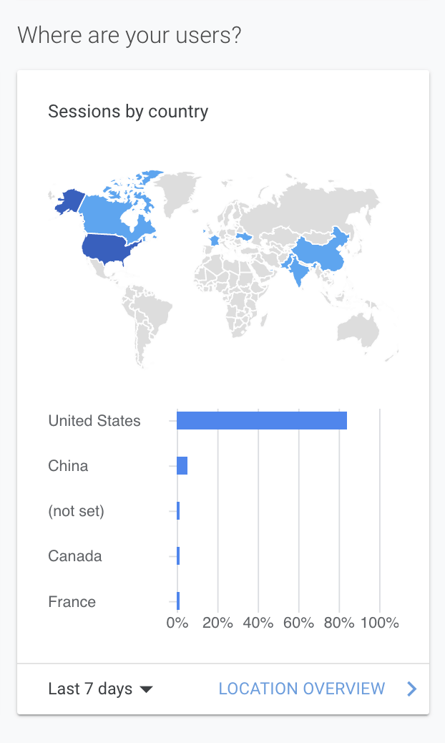Open the Last 7 days date dropdown
The image size is (445, 743).
(91, 689)
